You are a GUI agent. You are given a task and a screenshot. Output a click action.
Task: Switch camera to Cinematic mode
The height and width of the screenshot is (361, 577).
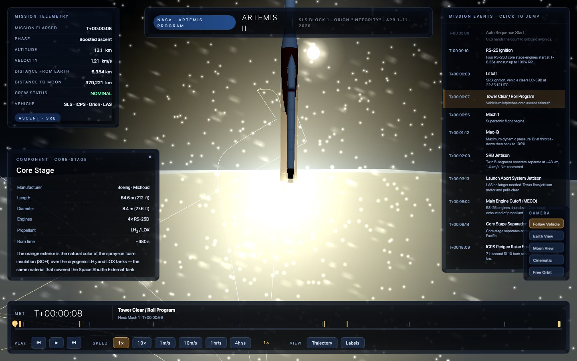pyautogui.click(x=547, y=260)
